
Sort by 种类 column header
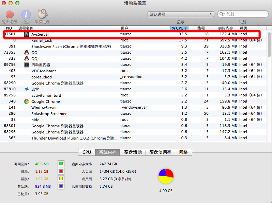click(x=252, y=28)
